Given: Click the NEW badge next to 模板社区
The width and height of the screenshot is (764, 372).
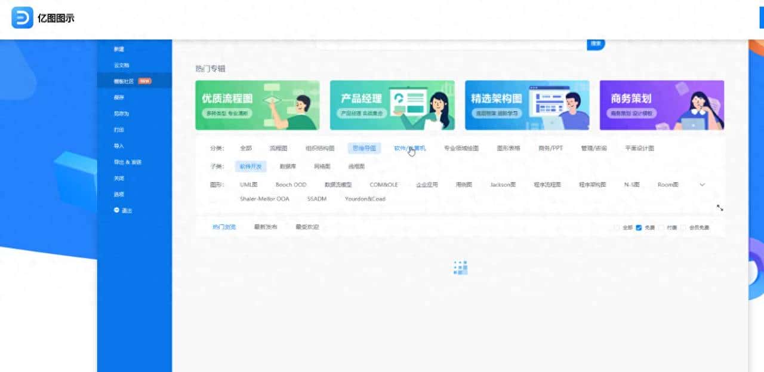Looking at the screenshot, I should [x=145, y=81].
